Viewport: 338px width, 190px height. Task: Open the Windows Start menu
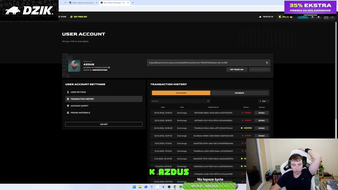point(134,187)
